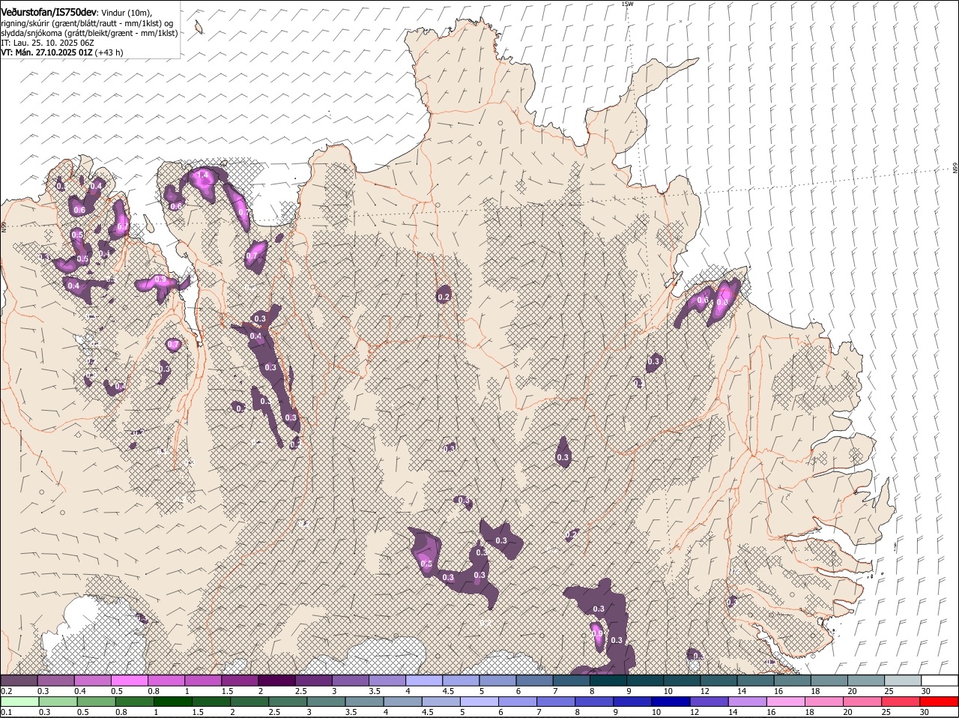
Task: Click the light blue 4.5 rain legend swatch
Action: (x=441, y=702)
